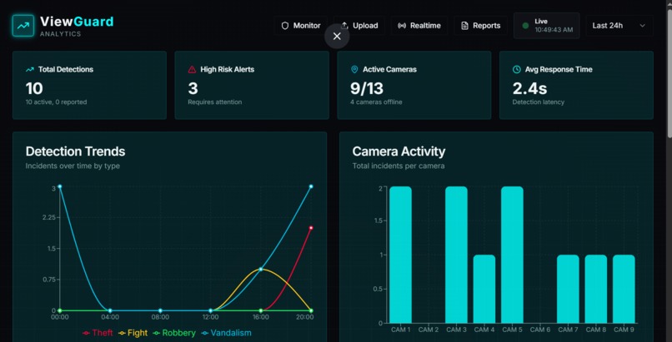Click the 2.4s response time value
This screenshot has height=342, width=672.
click(x=529, y=88)
